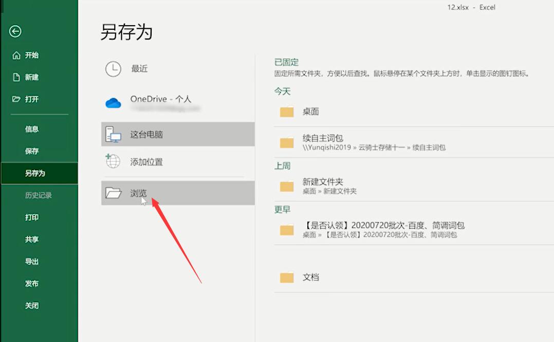Select 这台电脑 as save location
The height and width of the screenshot is (342, 554).
pyautogui.click(x=178, y=134)
